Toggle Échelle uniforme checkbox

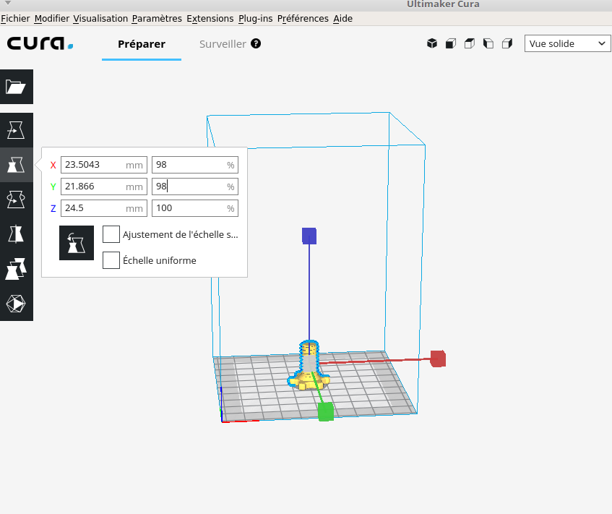tap(111, 260)
